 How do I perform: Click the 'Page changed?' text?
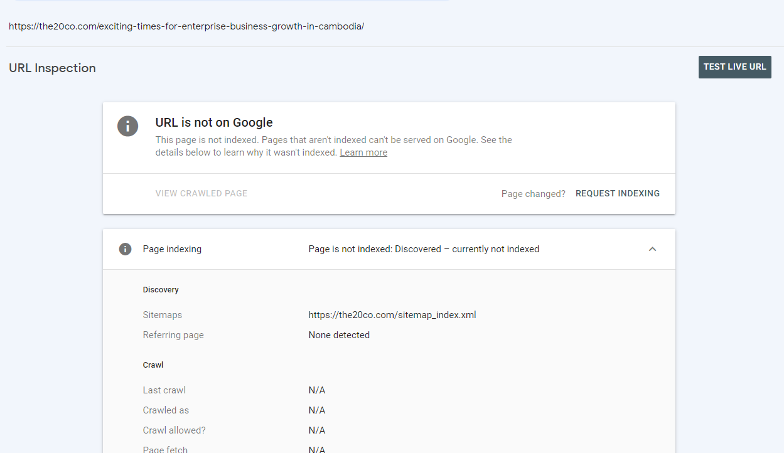pyautogui.click(x=534, y=194)
